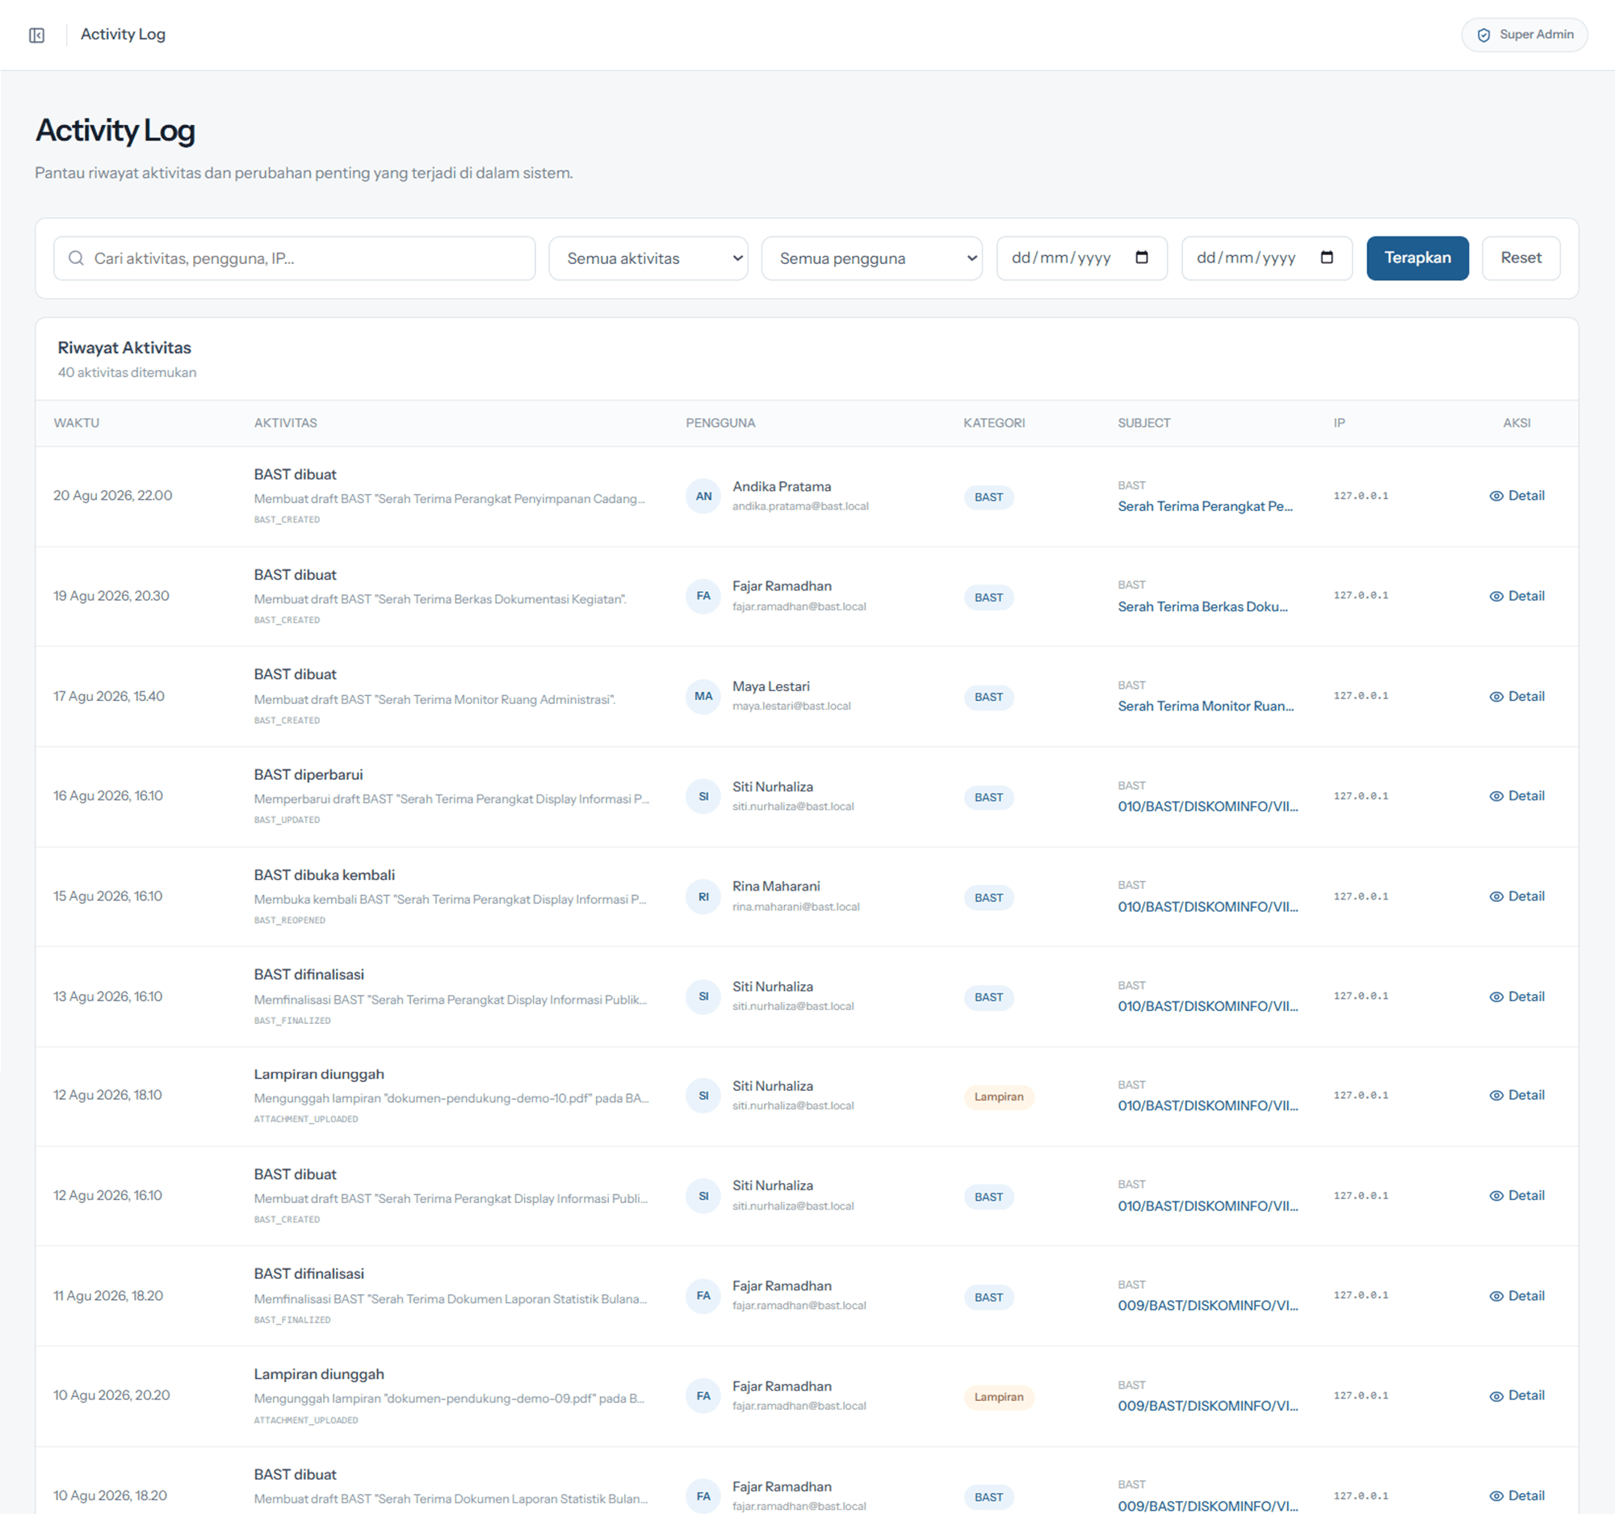This screenshot has height=1514, width=1615.
Task: Click BAST badge in 20 Agu 2026 row
Action: [x=988, y=497]
